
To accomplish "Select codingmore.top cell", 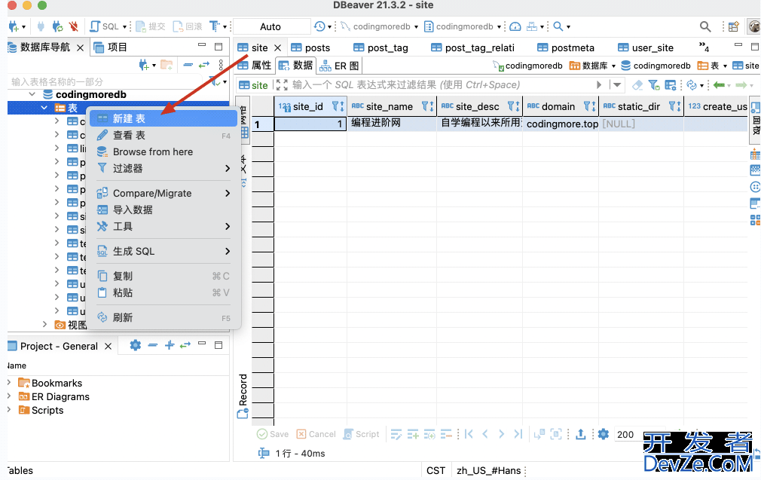I will pyautogui.click(x=561, y=124).
